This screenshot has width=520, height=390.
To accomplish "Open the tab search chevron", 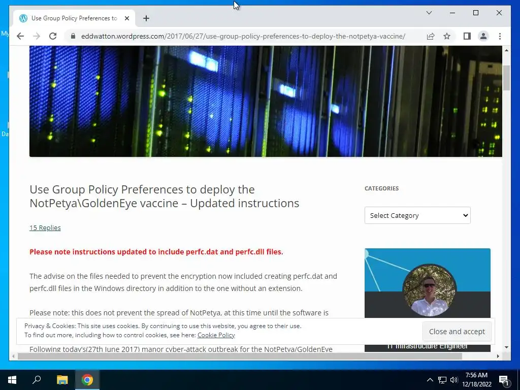I will 429,13.
